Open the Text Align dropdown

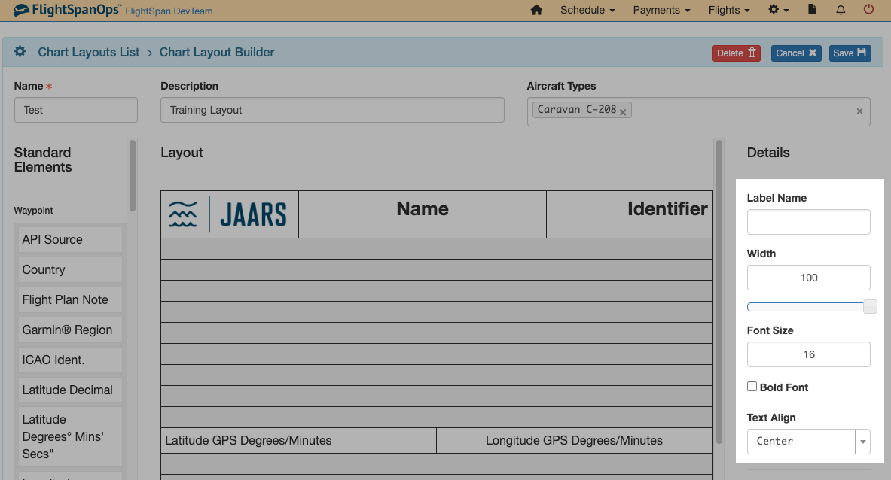809,442
